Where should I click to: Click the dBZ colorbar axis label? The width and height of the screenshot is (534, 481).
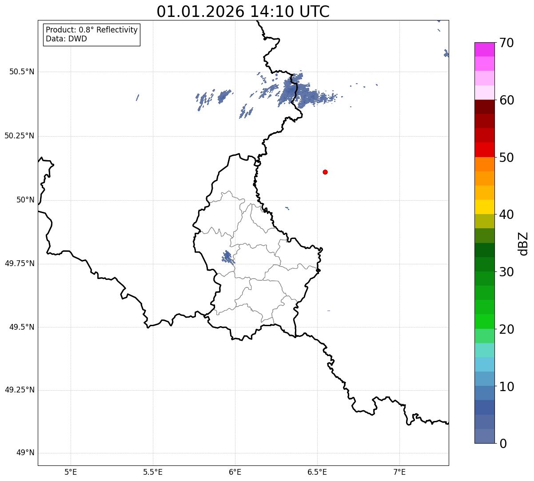tap(523, 243)
